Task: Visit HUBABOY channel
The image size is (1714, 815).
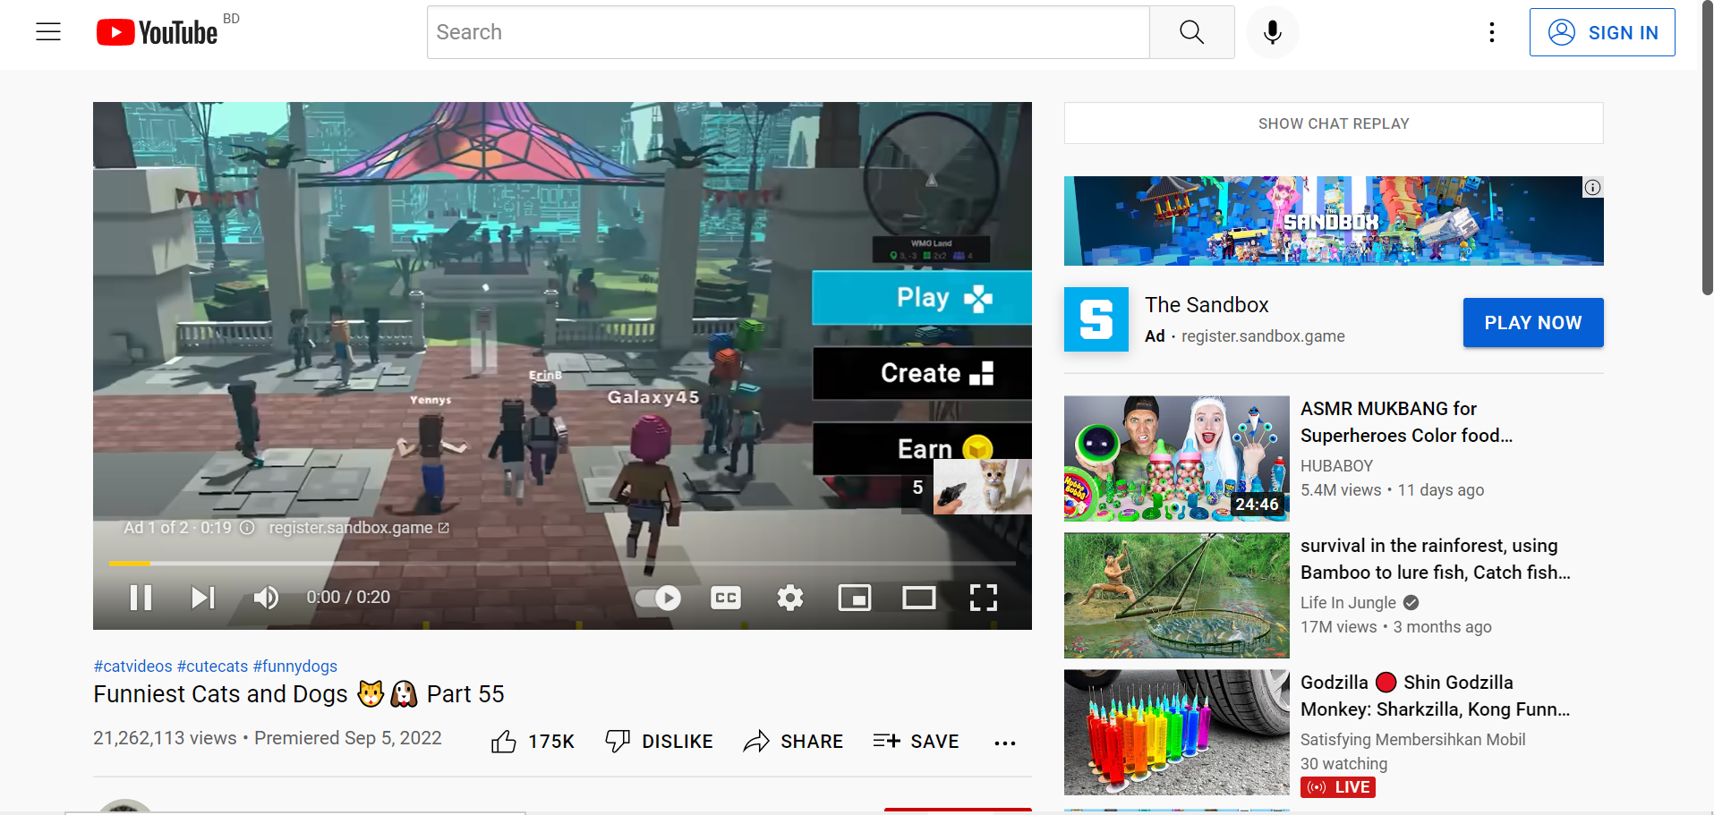Action: tap(1336, 466)
